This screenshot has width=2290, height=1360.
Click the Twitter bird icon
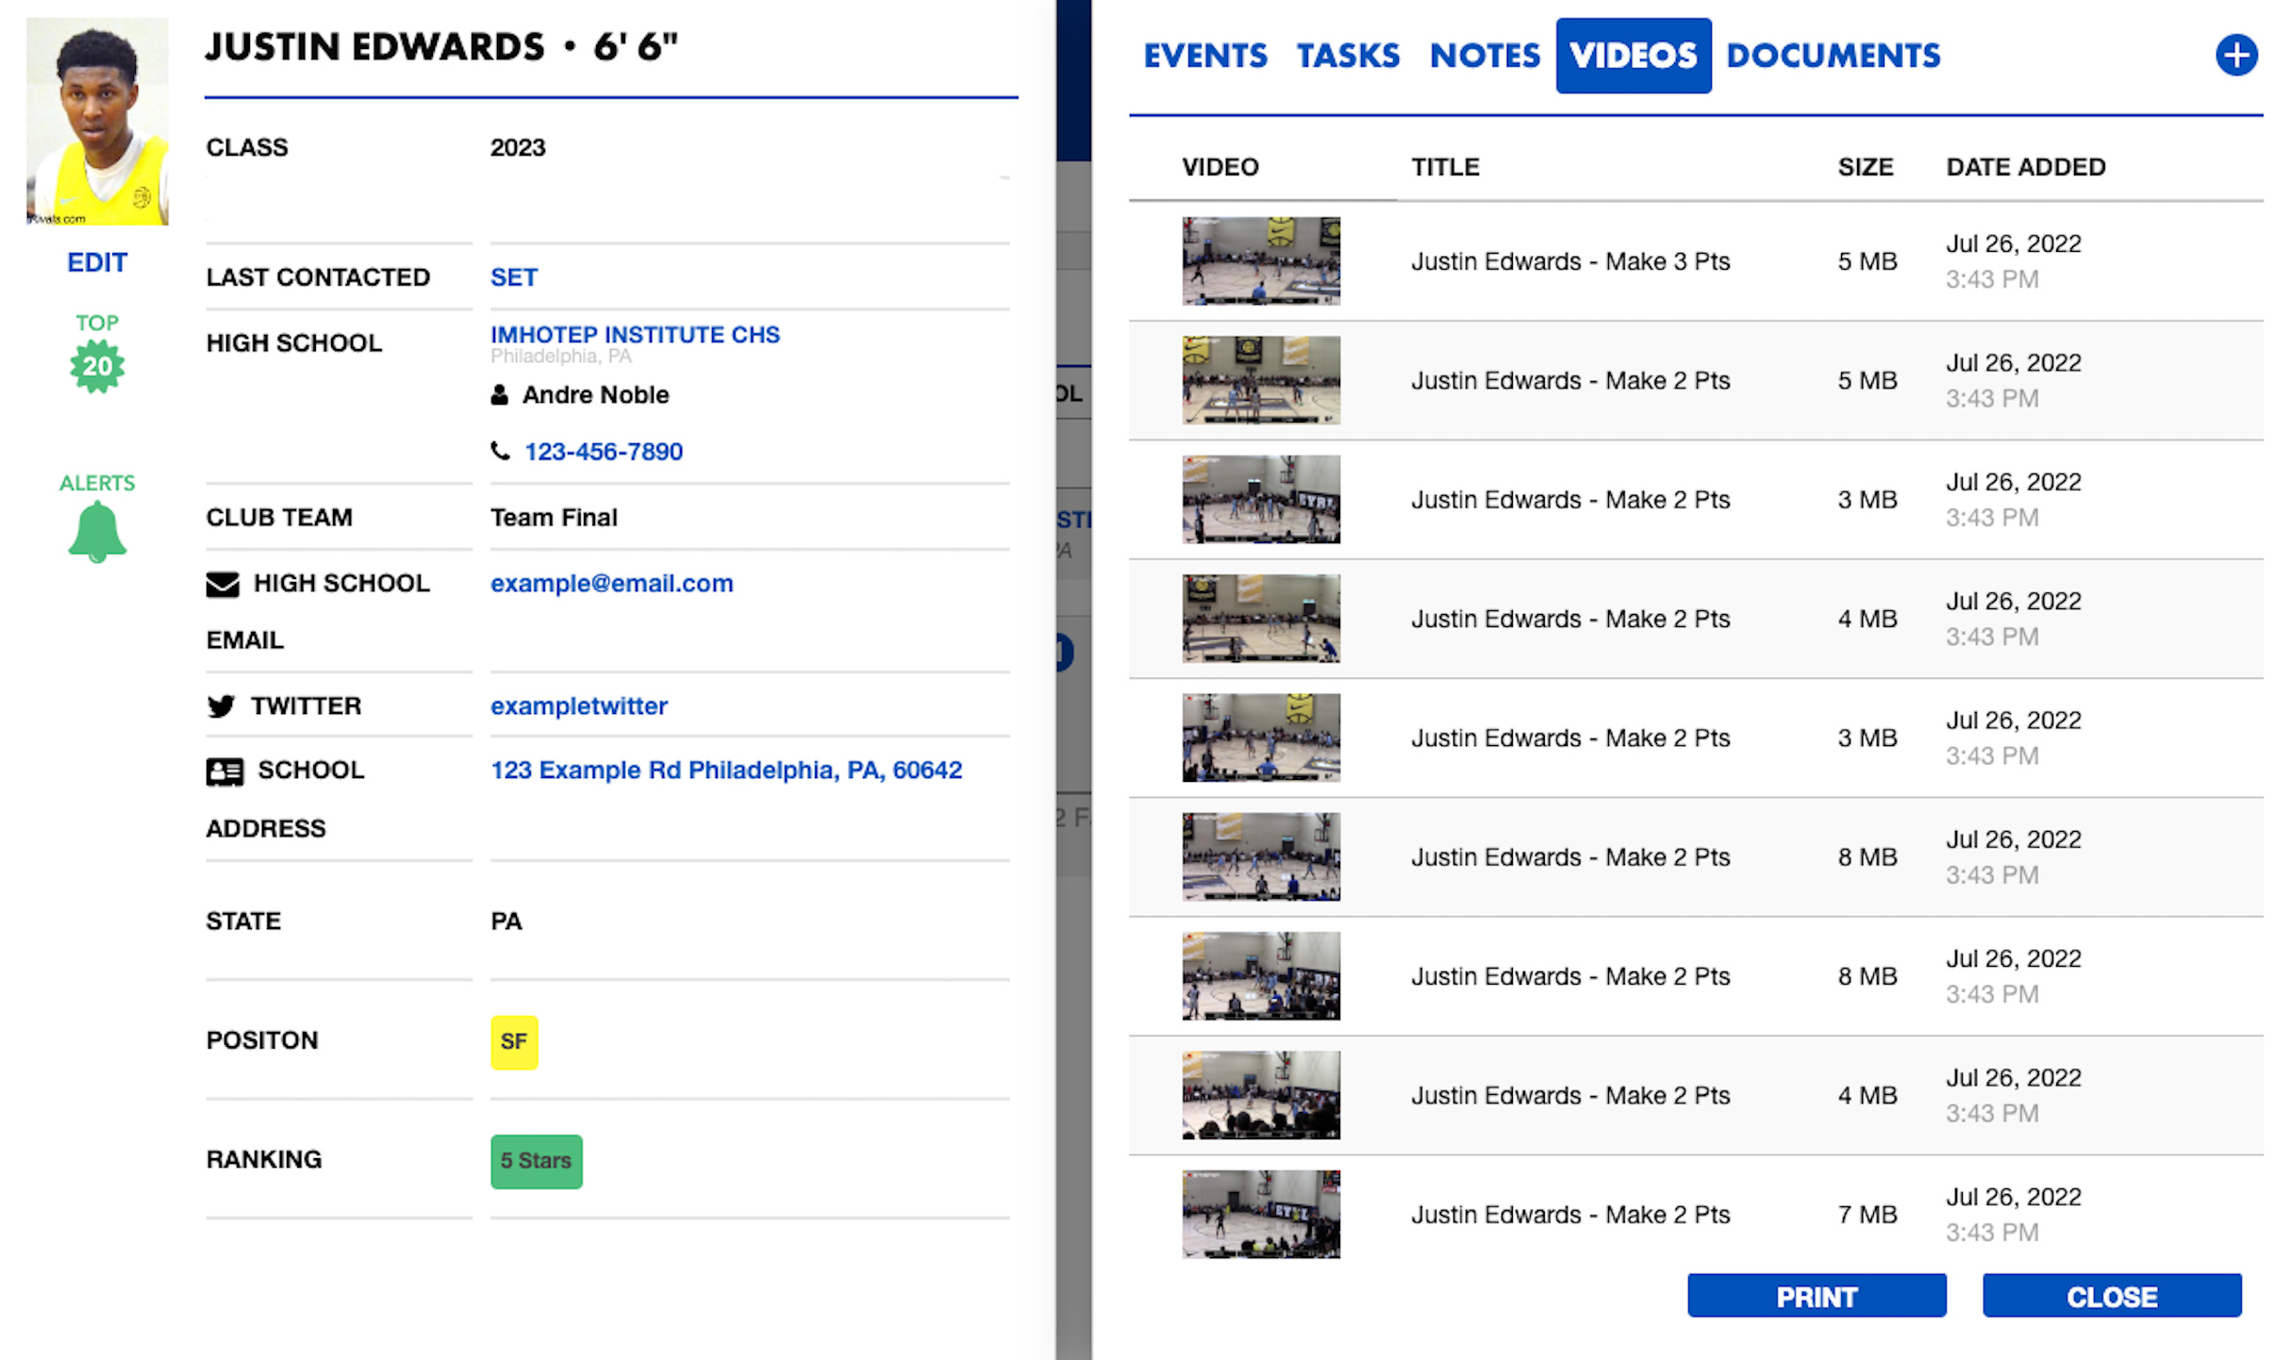[x=221, y=706]
